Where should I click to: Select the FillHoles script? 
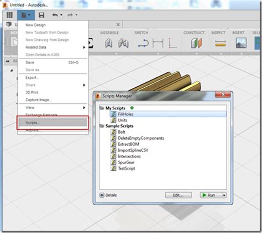click(168, 114)
